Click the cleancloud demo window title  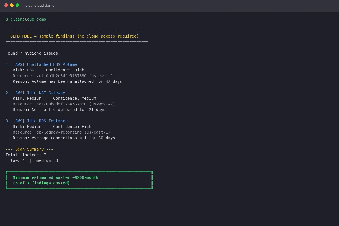pyautogui.click(x=40, y=5)
